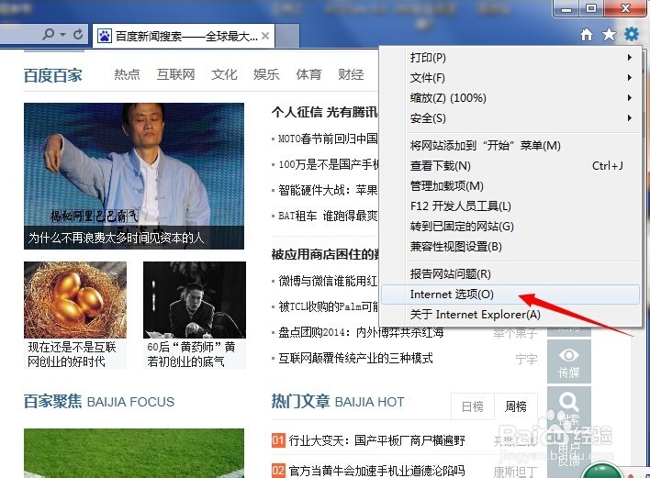Viewport: 650px width, 478px height.
Task: Open article 微博与微信谁能用红
Action: click(328, 281)
